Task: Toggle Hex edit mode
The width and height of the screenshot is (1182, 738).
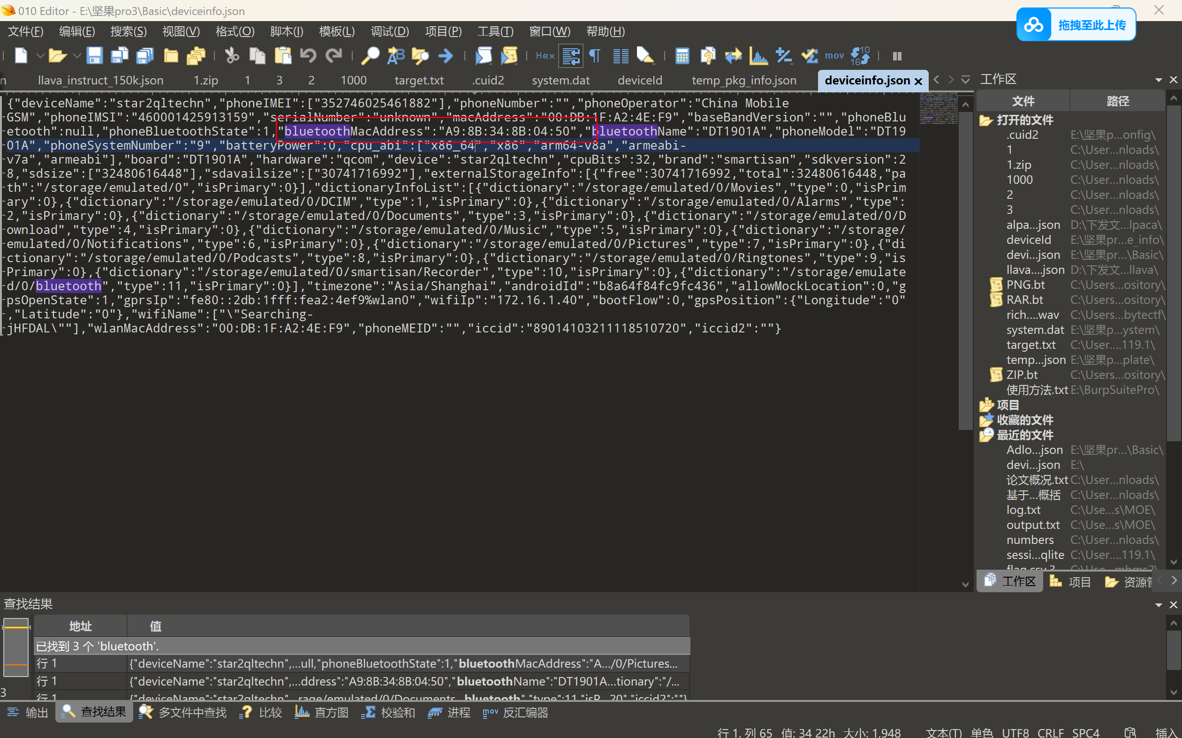Action: click(545, 56)
